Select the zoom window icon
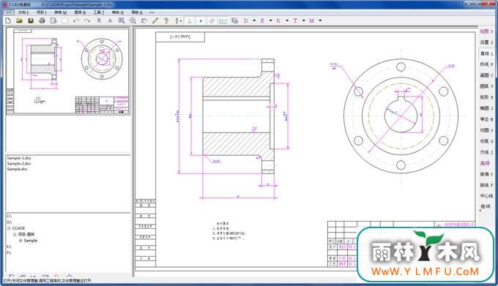Image resolution: width=498 pixels, height=286 pixels. [x=122, y=20]
